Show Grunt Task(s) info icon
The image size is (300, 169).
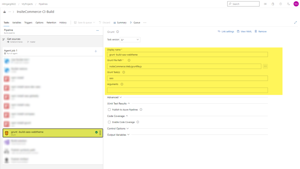click(124, 72)
